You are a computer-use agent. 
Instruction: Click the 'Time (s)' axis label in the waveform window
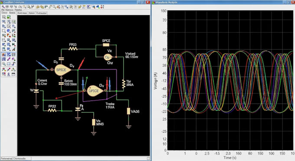230,158
